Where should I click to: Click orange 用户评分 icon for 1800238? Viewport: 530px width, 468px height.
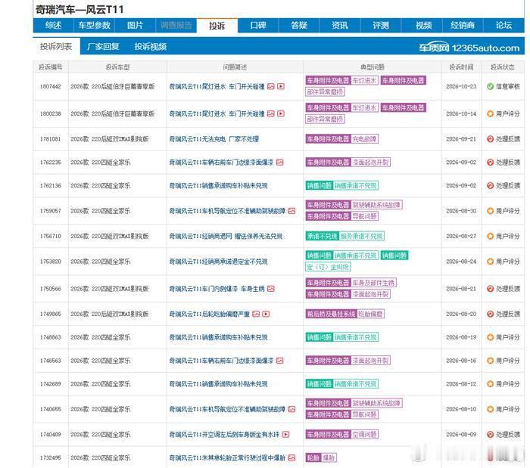pos(490,113)
